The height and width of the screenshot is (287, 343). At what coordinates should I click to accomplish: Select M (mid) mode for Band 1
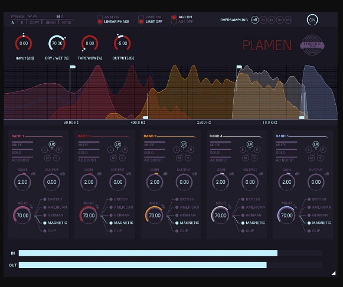[x=47, y=158]
